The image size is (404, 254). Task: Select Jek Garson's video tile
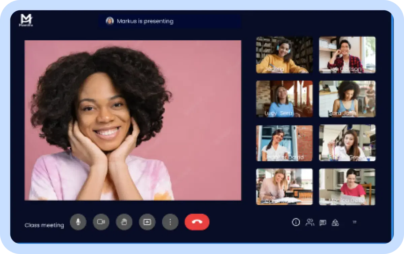[347, 54]
